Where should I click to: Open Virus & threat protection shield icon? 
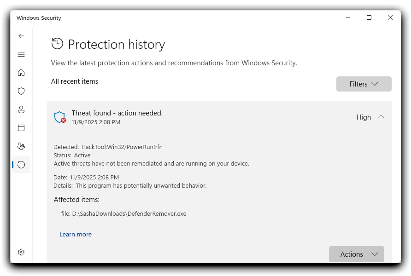(21, 91)
